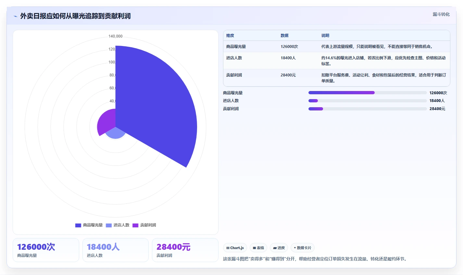463x275 pixels.
Task: Click the 维度 column header
Action: [x=230, y=36]
